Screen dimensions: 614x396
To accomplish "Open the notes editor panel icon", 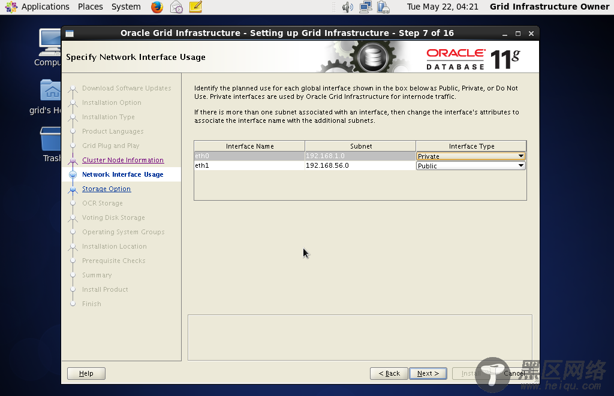I will (195, 7).
